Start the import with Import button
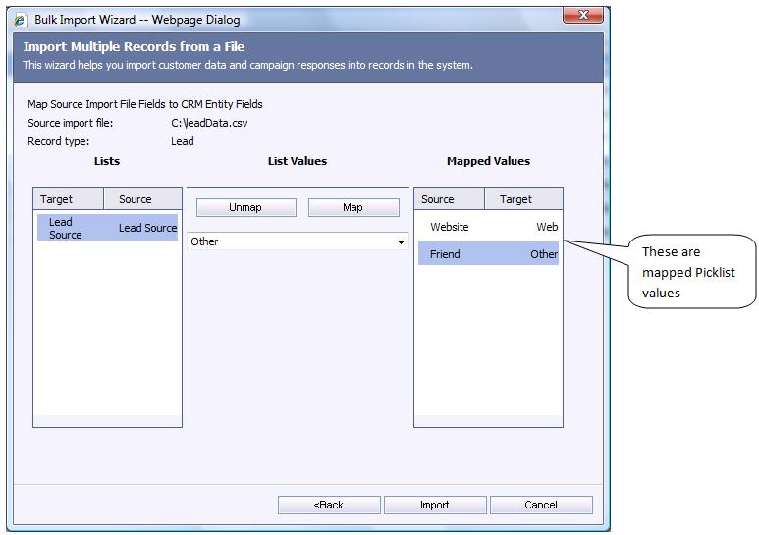Viewport: 759px width, 535px height. [435, 505]
